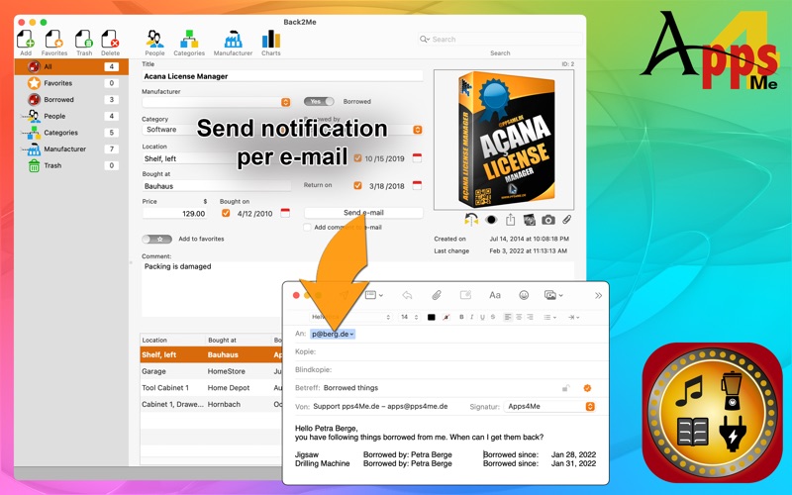The width and height of the screenshot is (792, 495).
Task: Select Favorites in the sidebar
Action: tap(71, 83)
